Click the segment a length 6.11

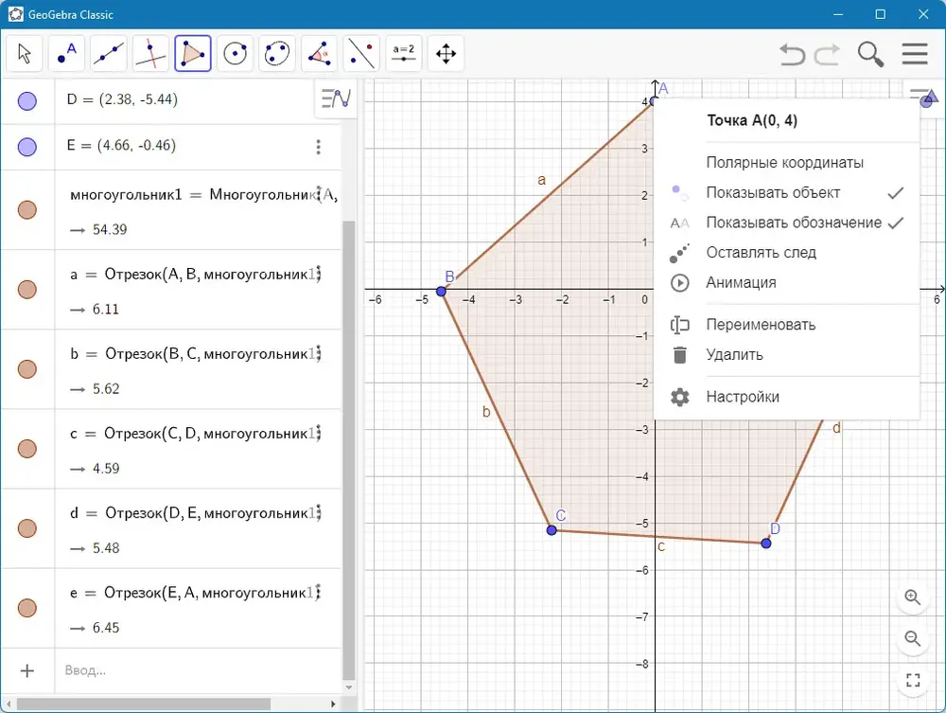tap(106, 309)
